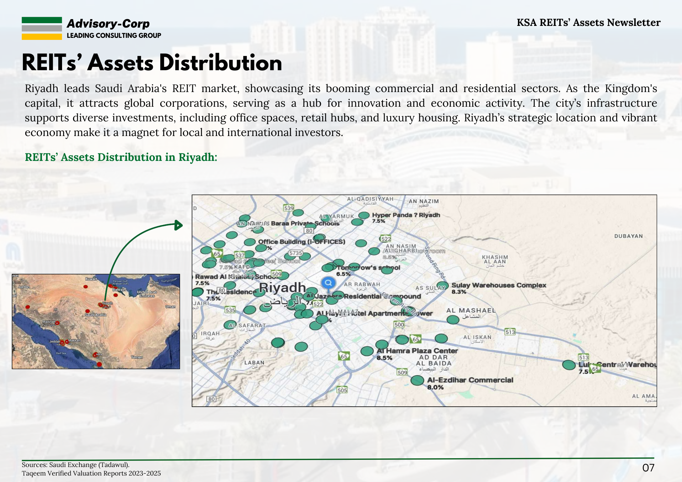Click the Kuwait red dot on overview map
The width and height of the screenshot is (682, 482).
[86, 287]
